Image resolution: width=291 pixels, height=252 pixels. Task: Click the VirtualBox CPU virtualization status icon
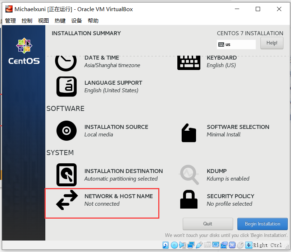coord(232,245)
